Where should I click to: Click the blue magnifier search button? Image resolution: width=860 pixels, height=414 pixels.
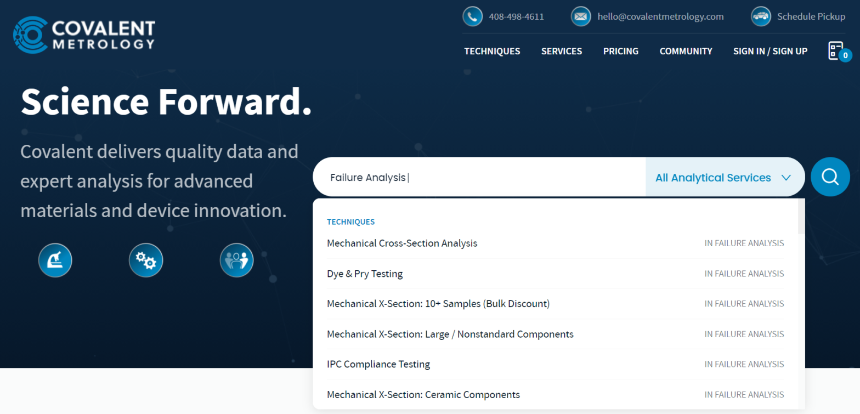coord(830,177)
